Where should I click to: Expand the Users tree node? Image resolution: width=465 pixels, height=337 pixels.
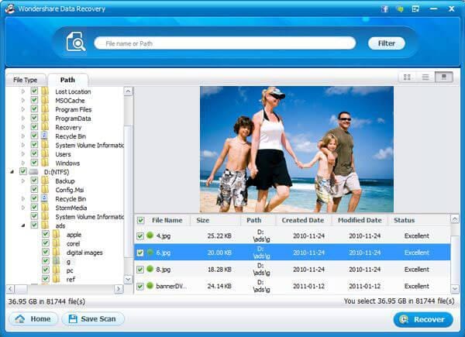pyautogui.click(x=23, y=154)
